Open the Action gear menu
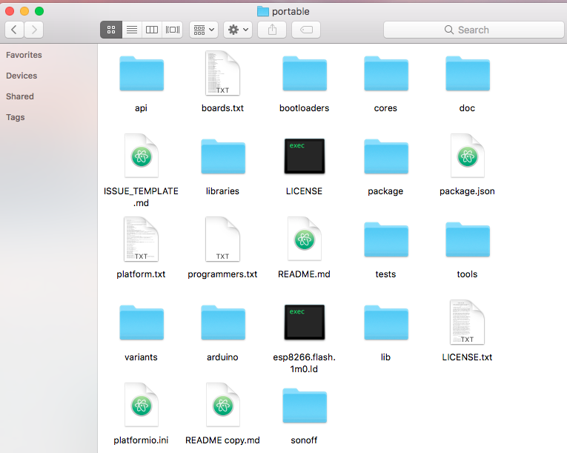 point(238,30)
